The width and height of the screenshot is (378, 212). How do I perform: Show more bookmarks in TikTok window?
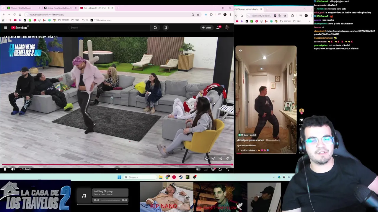309,21
